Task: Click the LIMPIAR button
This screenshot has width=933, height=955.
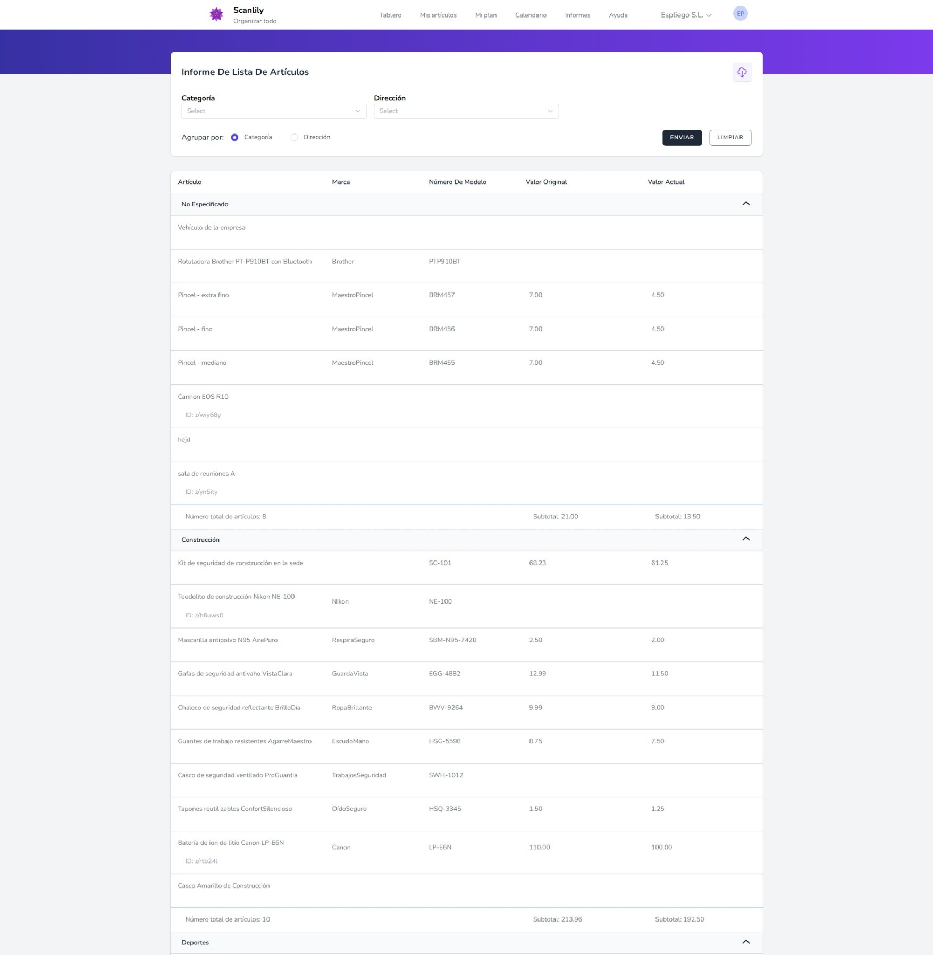Action: point(729,138)
